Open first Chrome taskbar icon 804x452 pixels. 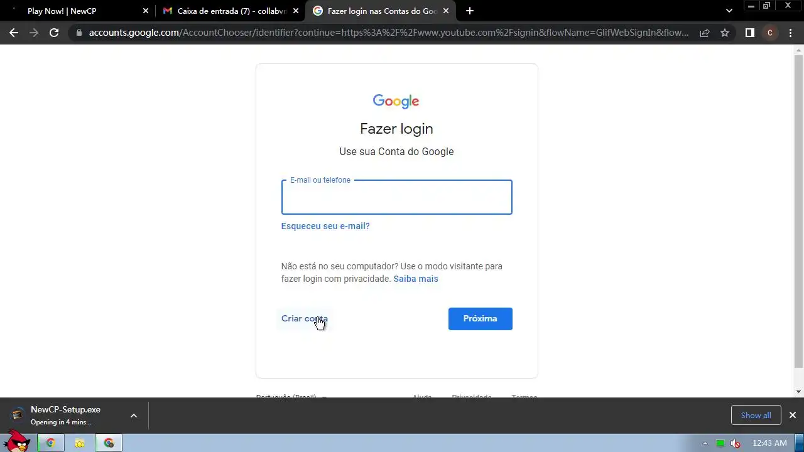(51, 443)
